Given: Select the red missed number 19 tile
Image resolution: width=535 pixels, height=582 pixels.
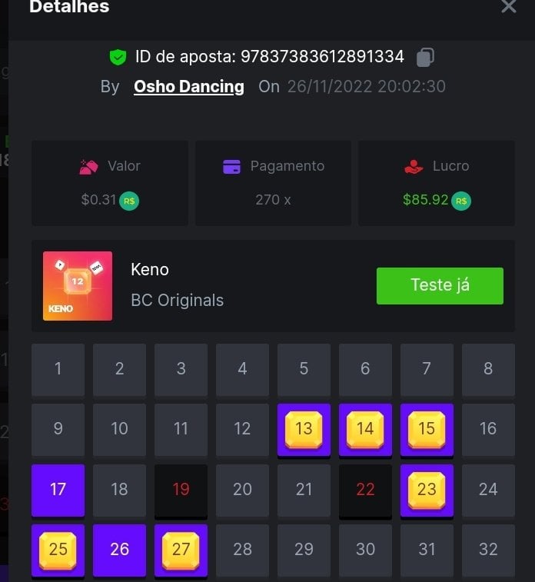Looking at the screenshot, I should pos(181,490).
